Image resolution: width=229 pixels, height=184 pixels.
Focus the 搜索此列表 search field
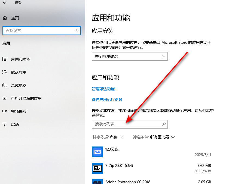pyautogui.click(x=127, y=124)
